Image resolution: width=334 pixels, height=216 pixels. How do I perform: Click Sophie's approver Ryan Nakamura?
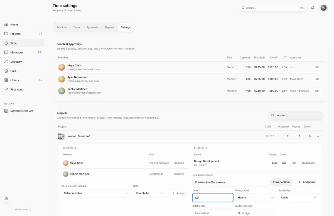click(x=299, y=91)
